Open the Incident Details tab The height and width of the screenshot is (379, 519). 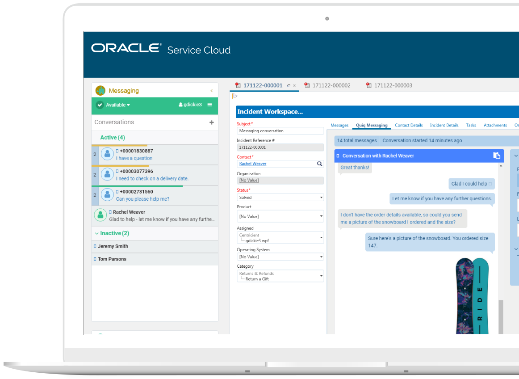(x=444, y=125)
